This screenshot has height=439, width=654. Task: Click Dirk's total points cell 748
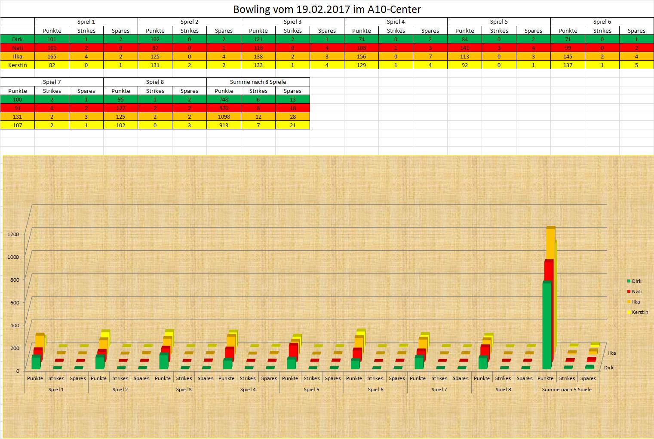[x=224, y=99]
